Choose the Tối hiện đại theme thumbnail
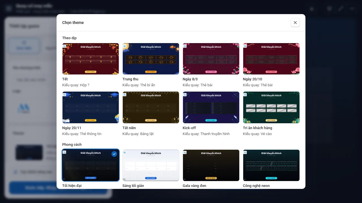 [x=90, y=165]
